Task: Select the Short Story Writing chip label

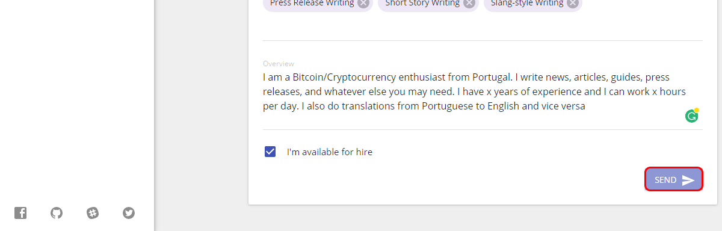Action: [x=422, y=3]
